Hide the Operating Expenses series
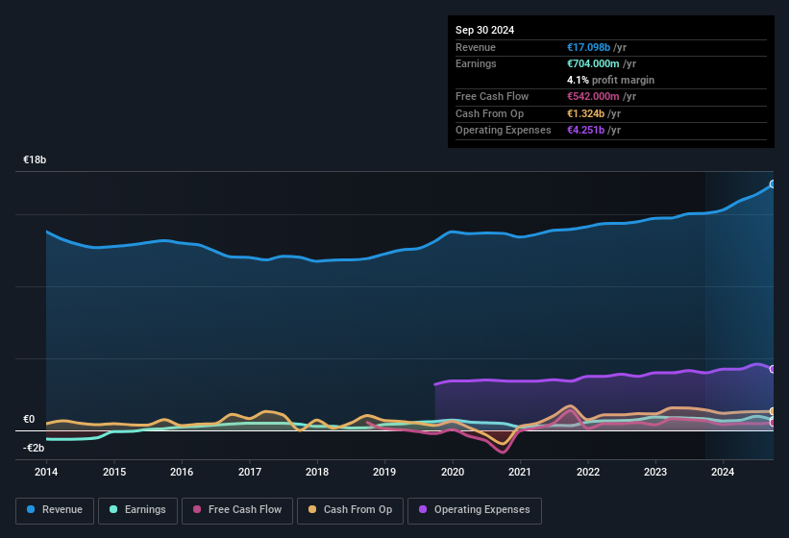Viewport: 789px width, 538px height. (475, 510)
